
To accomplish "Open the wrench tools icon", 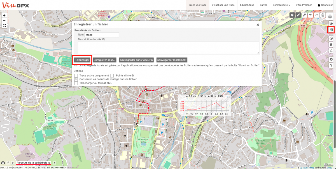I will (305, 15).
